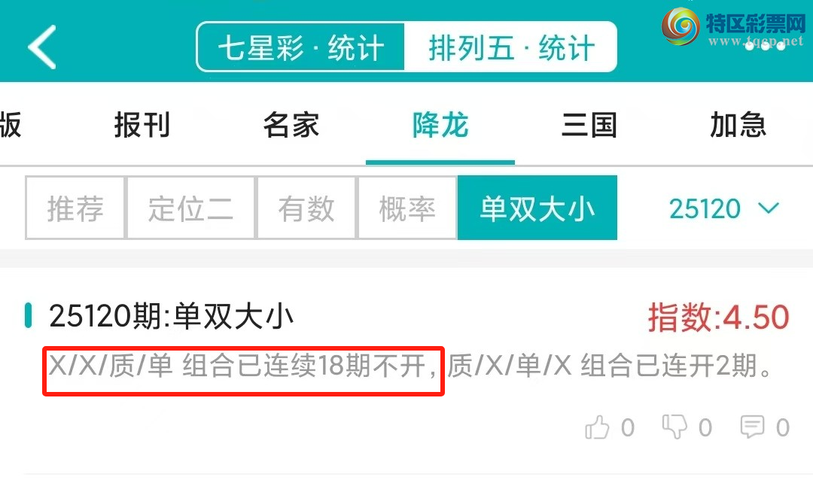
Task: Select the 定位二 filter button
Action: pos(190,208)
